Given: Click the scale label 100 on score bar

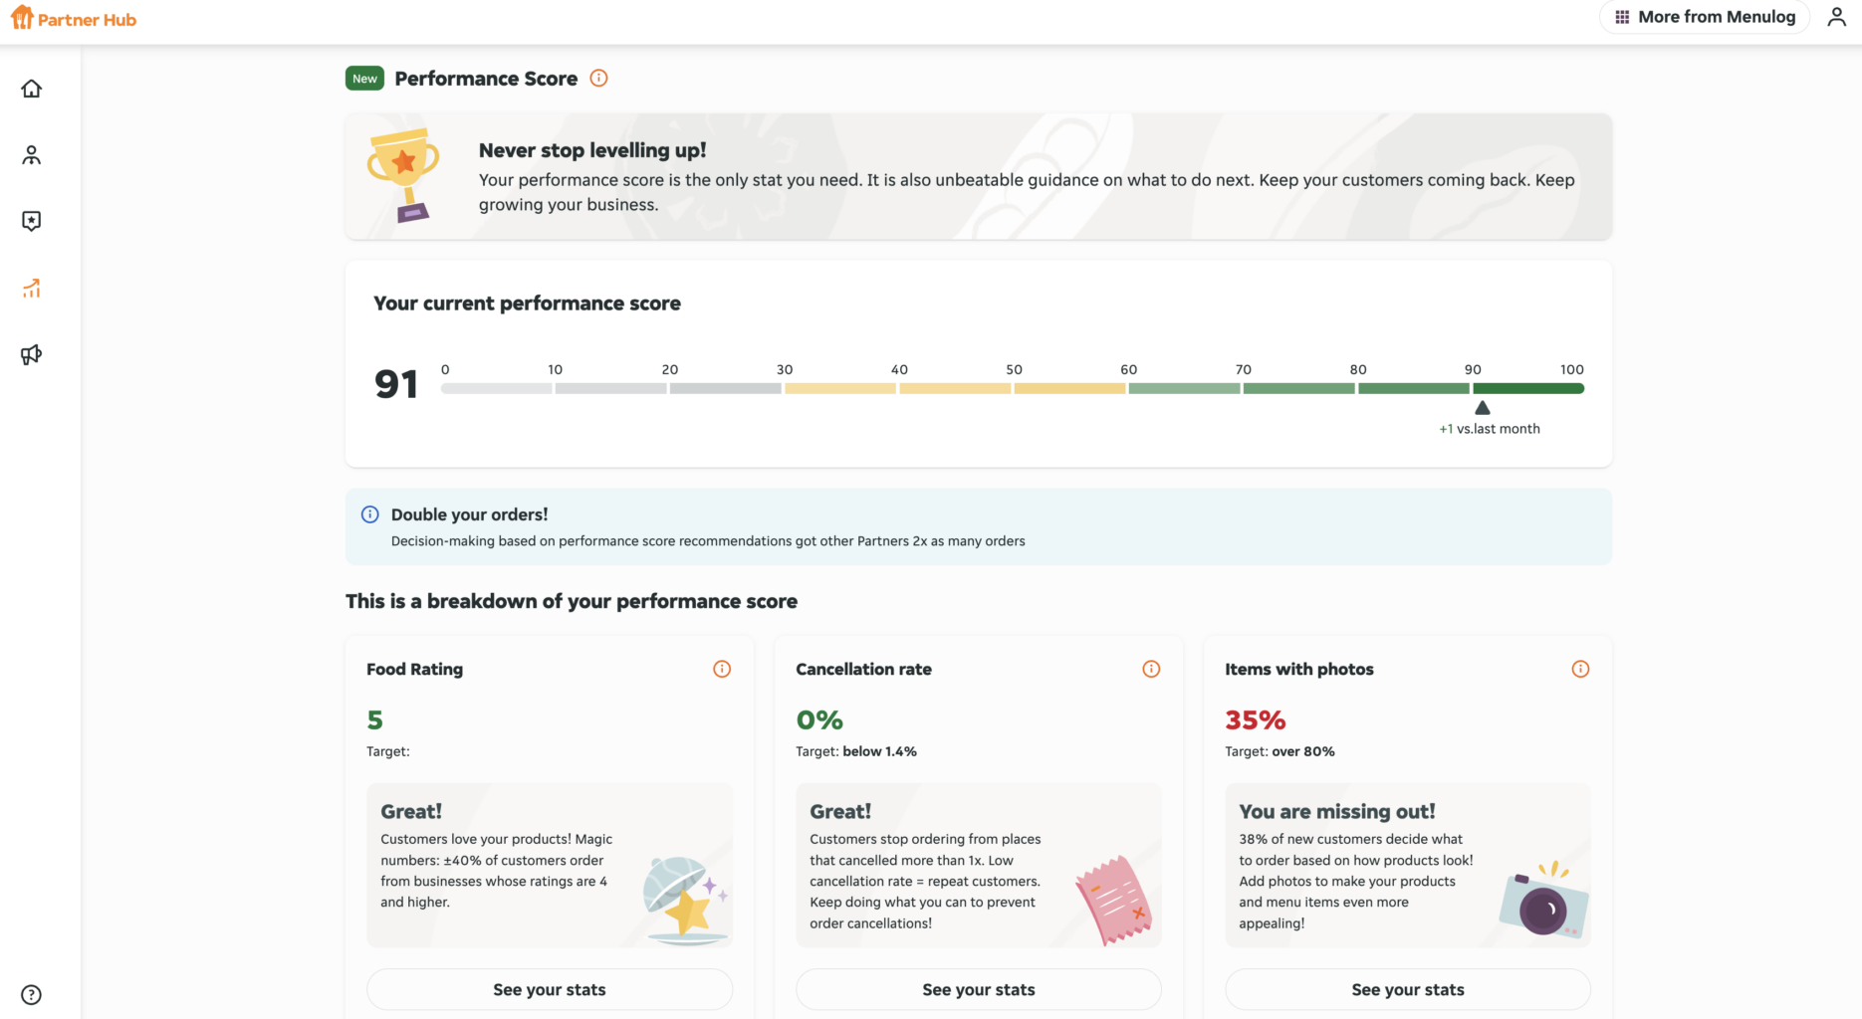Looking at the screenshot, I should pyautogui.click(x=1571, y=369).
